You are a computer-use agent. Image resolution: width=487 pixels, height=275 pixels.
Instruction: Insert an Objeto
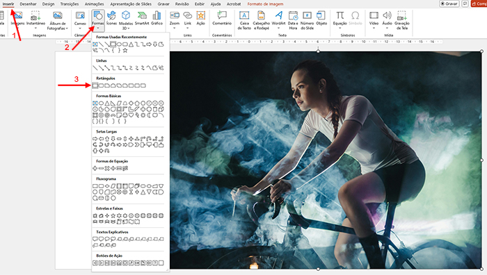click(321, 18)
